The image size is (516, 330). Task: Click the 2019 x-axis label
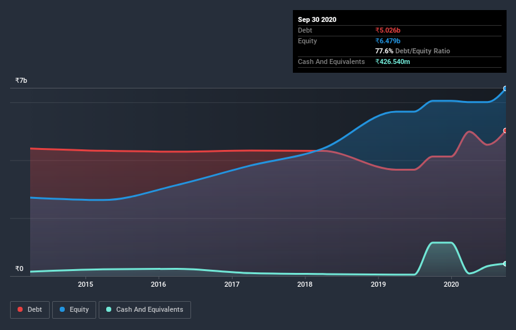click(378, 284)
